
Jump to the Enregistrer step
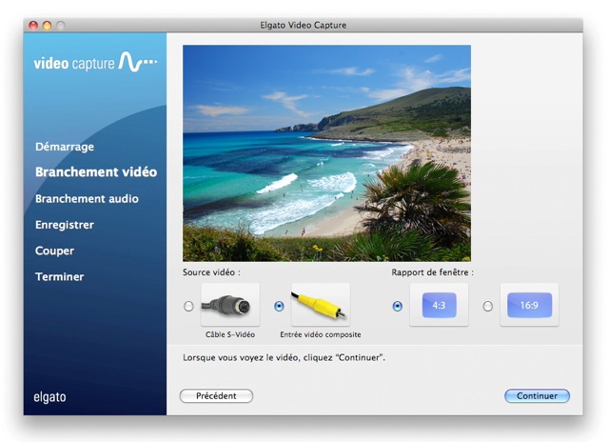tap(65, 225)
